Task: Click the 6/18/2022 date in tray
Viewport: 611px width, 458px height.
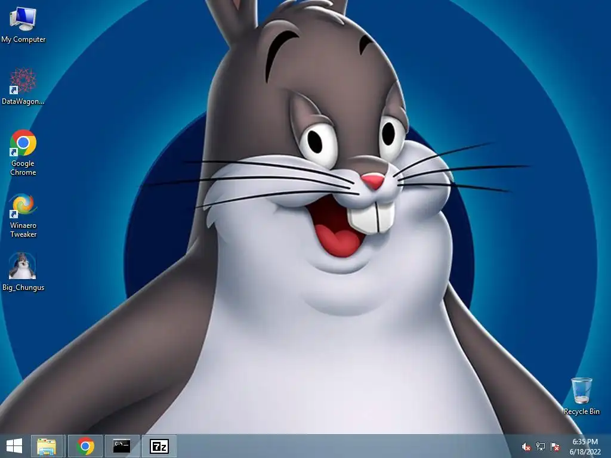Action: (585, 452)
